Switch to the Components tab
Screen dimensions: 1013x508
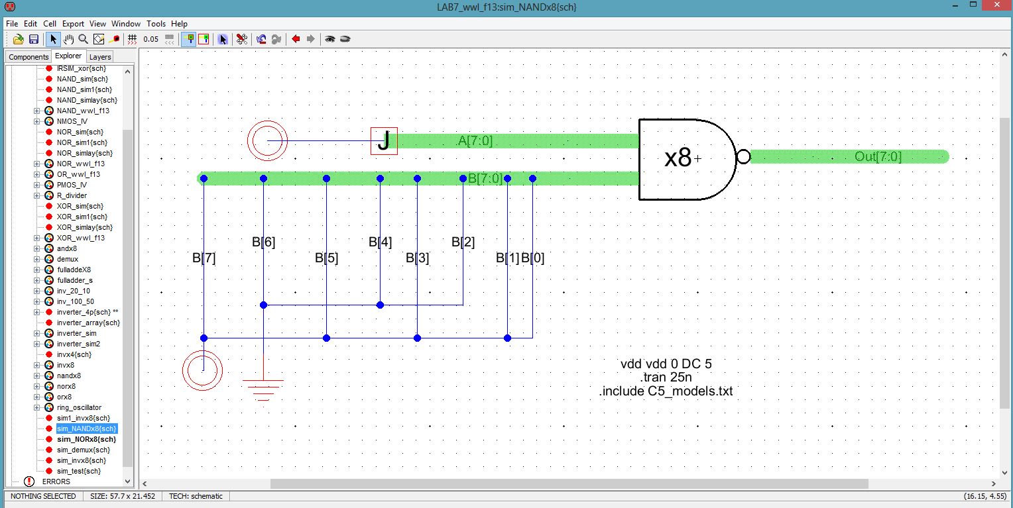29,57
